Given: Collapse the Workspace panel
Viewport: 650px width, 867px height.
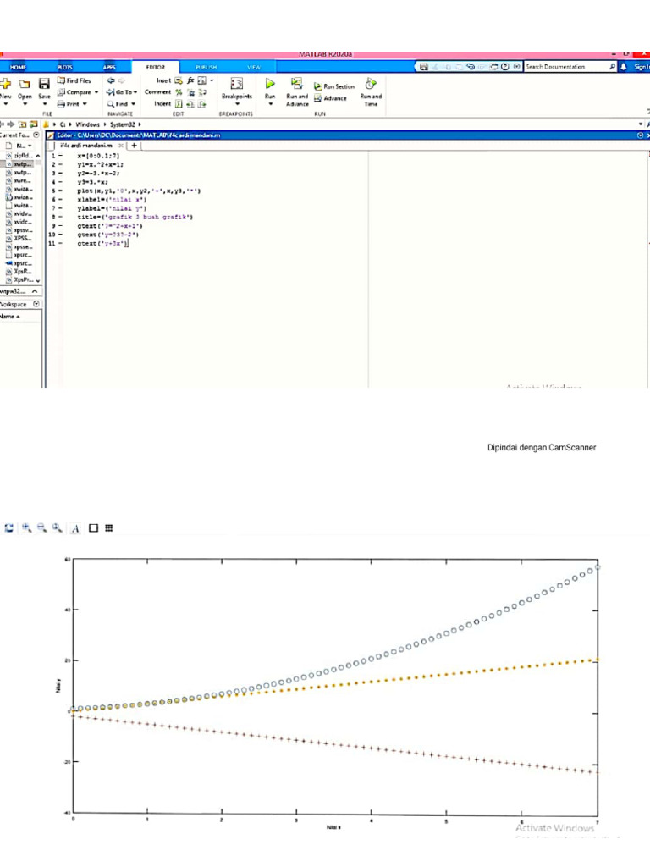Looking at the screenshot, I should point(36,304).
